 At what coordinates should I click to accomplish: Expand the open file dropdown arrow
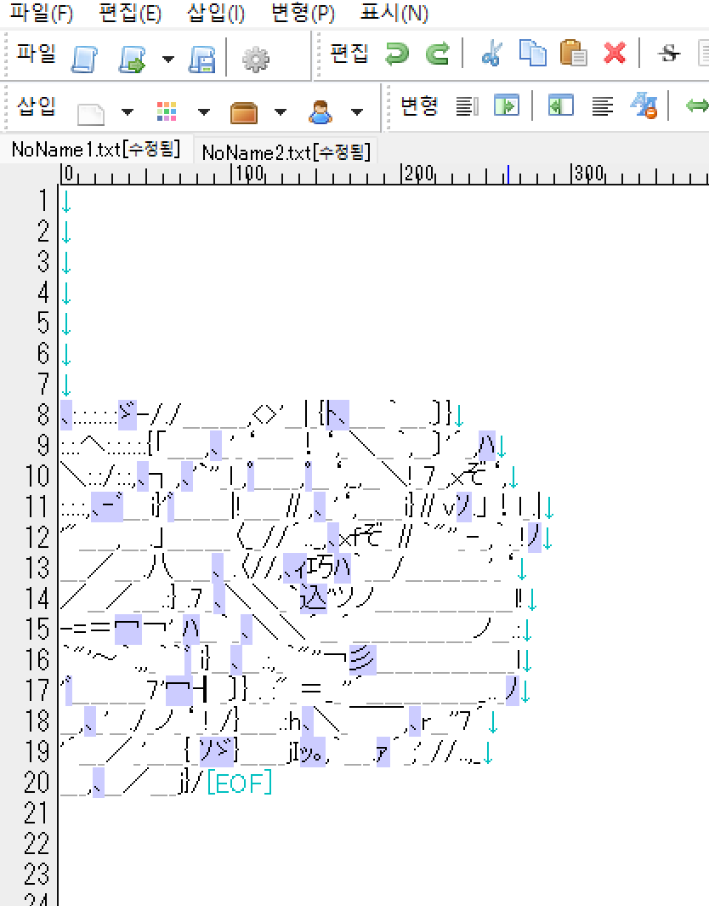(168, 58)
